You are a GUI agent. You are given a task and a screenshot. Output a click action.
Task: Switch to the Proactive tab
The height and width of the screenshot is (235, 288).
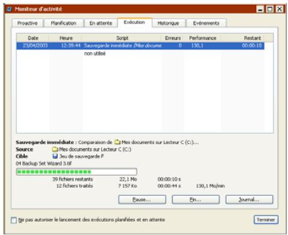[x=28, y=23]
